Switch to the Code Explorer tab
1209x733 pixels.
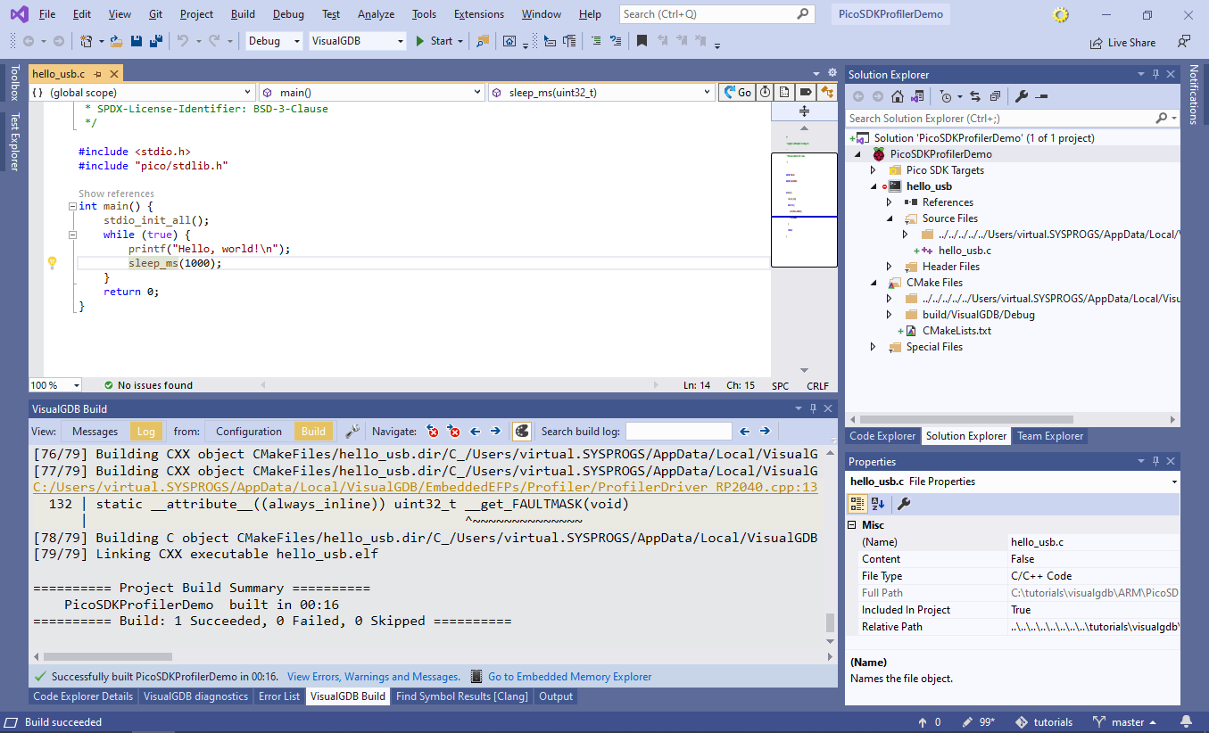pos(882,436)
